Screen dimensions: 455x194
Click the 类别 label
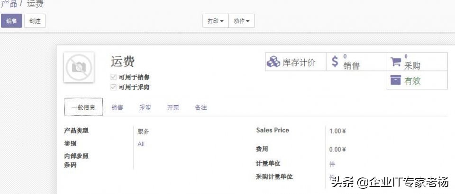click(x=70, y=144)
